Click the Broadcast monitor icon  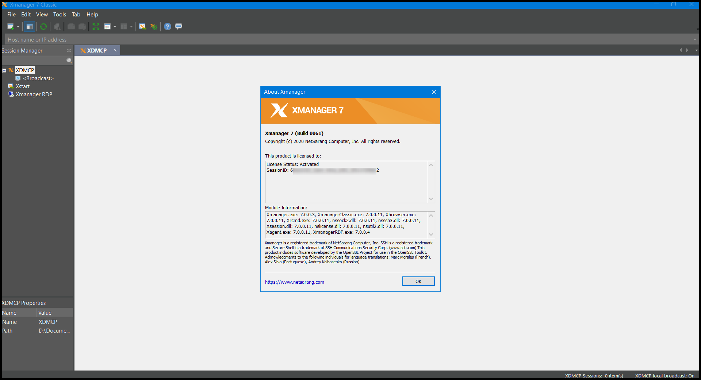pos(18,78)
